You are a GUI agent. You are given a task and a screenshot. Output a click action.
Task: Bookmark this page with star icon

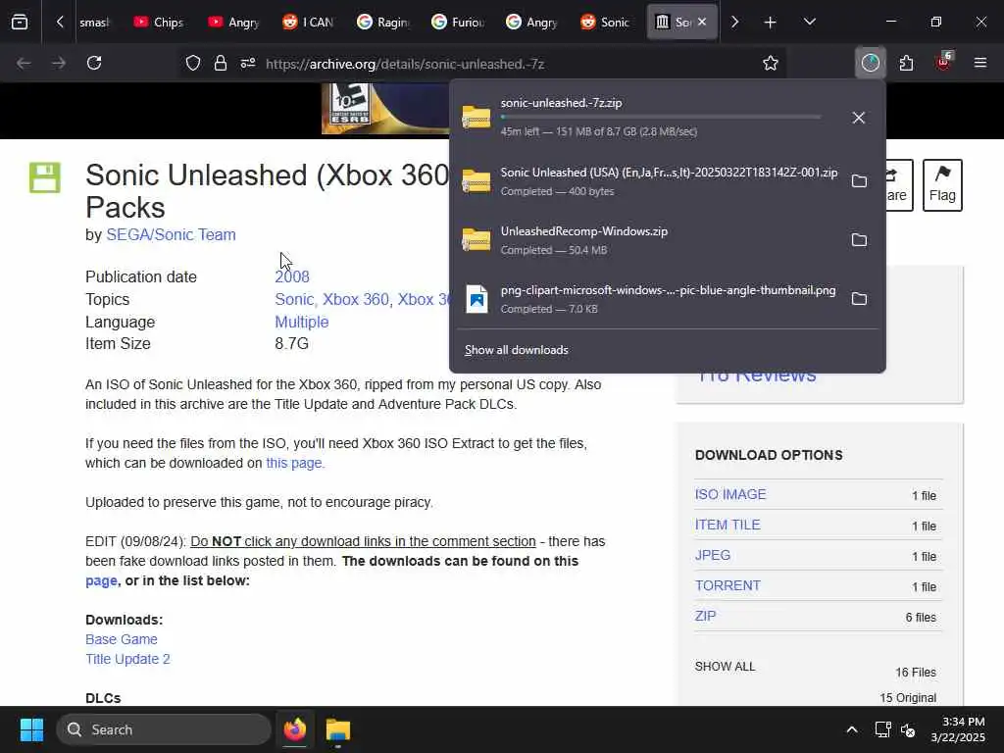[771, 63]
